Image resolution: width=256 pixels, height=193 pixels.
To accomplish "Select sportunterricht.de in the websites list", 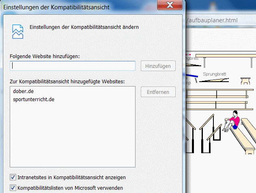I will click(34, 99).
